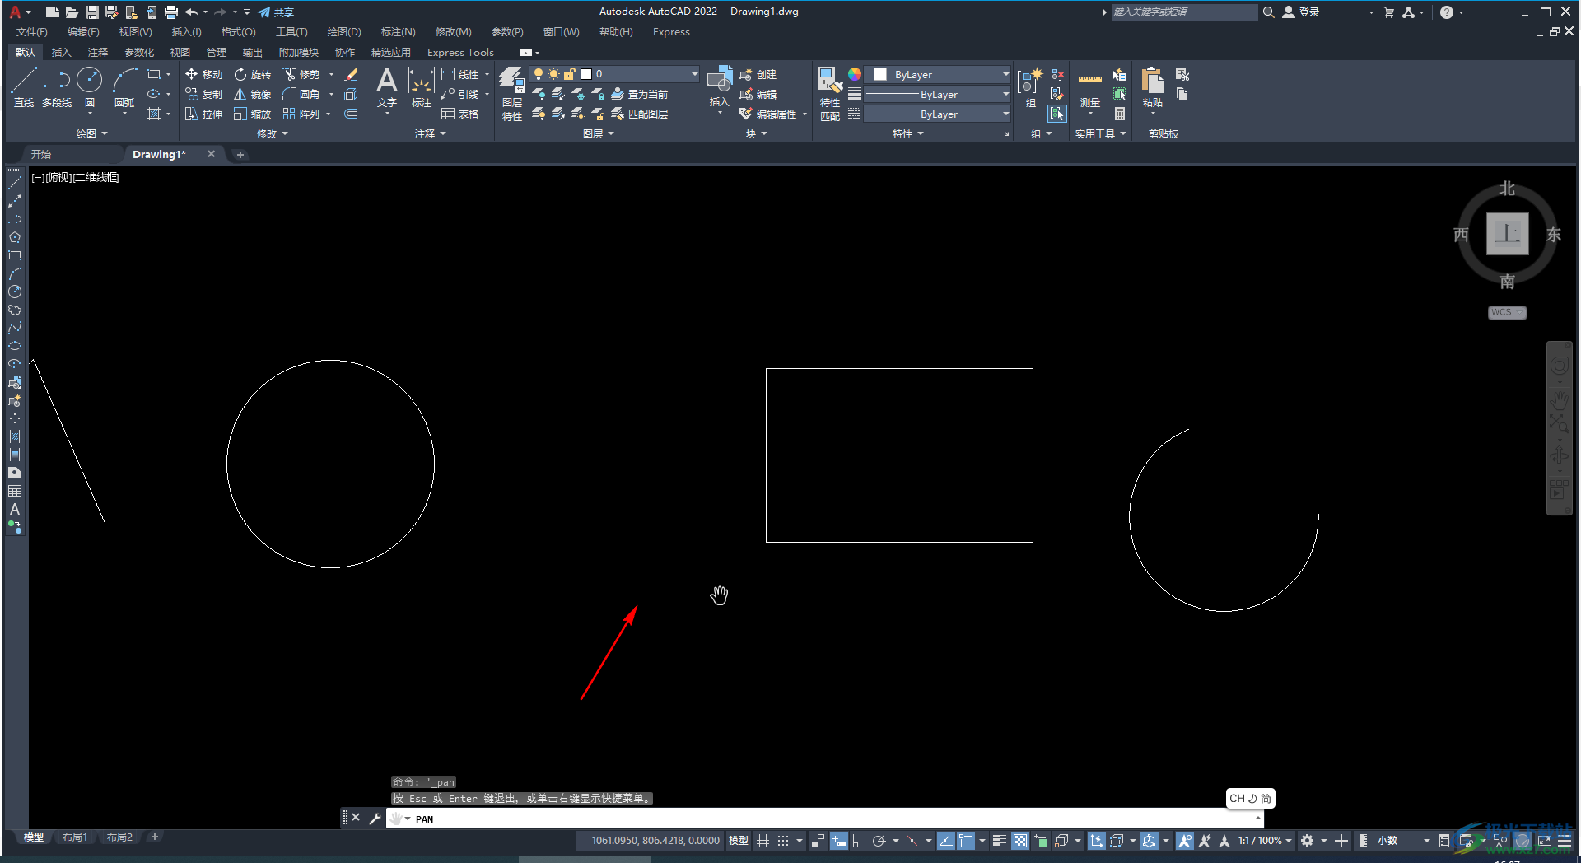Screen dimensions: 1581x863
Task: Open the File (文件) menu
Action: click(x=32, y=32)
